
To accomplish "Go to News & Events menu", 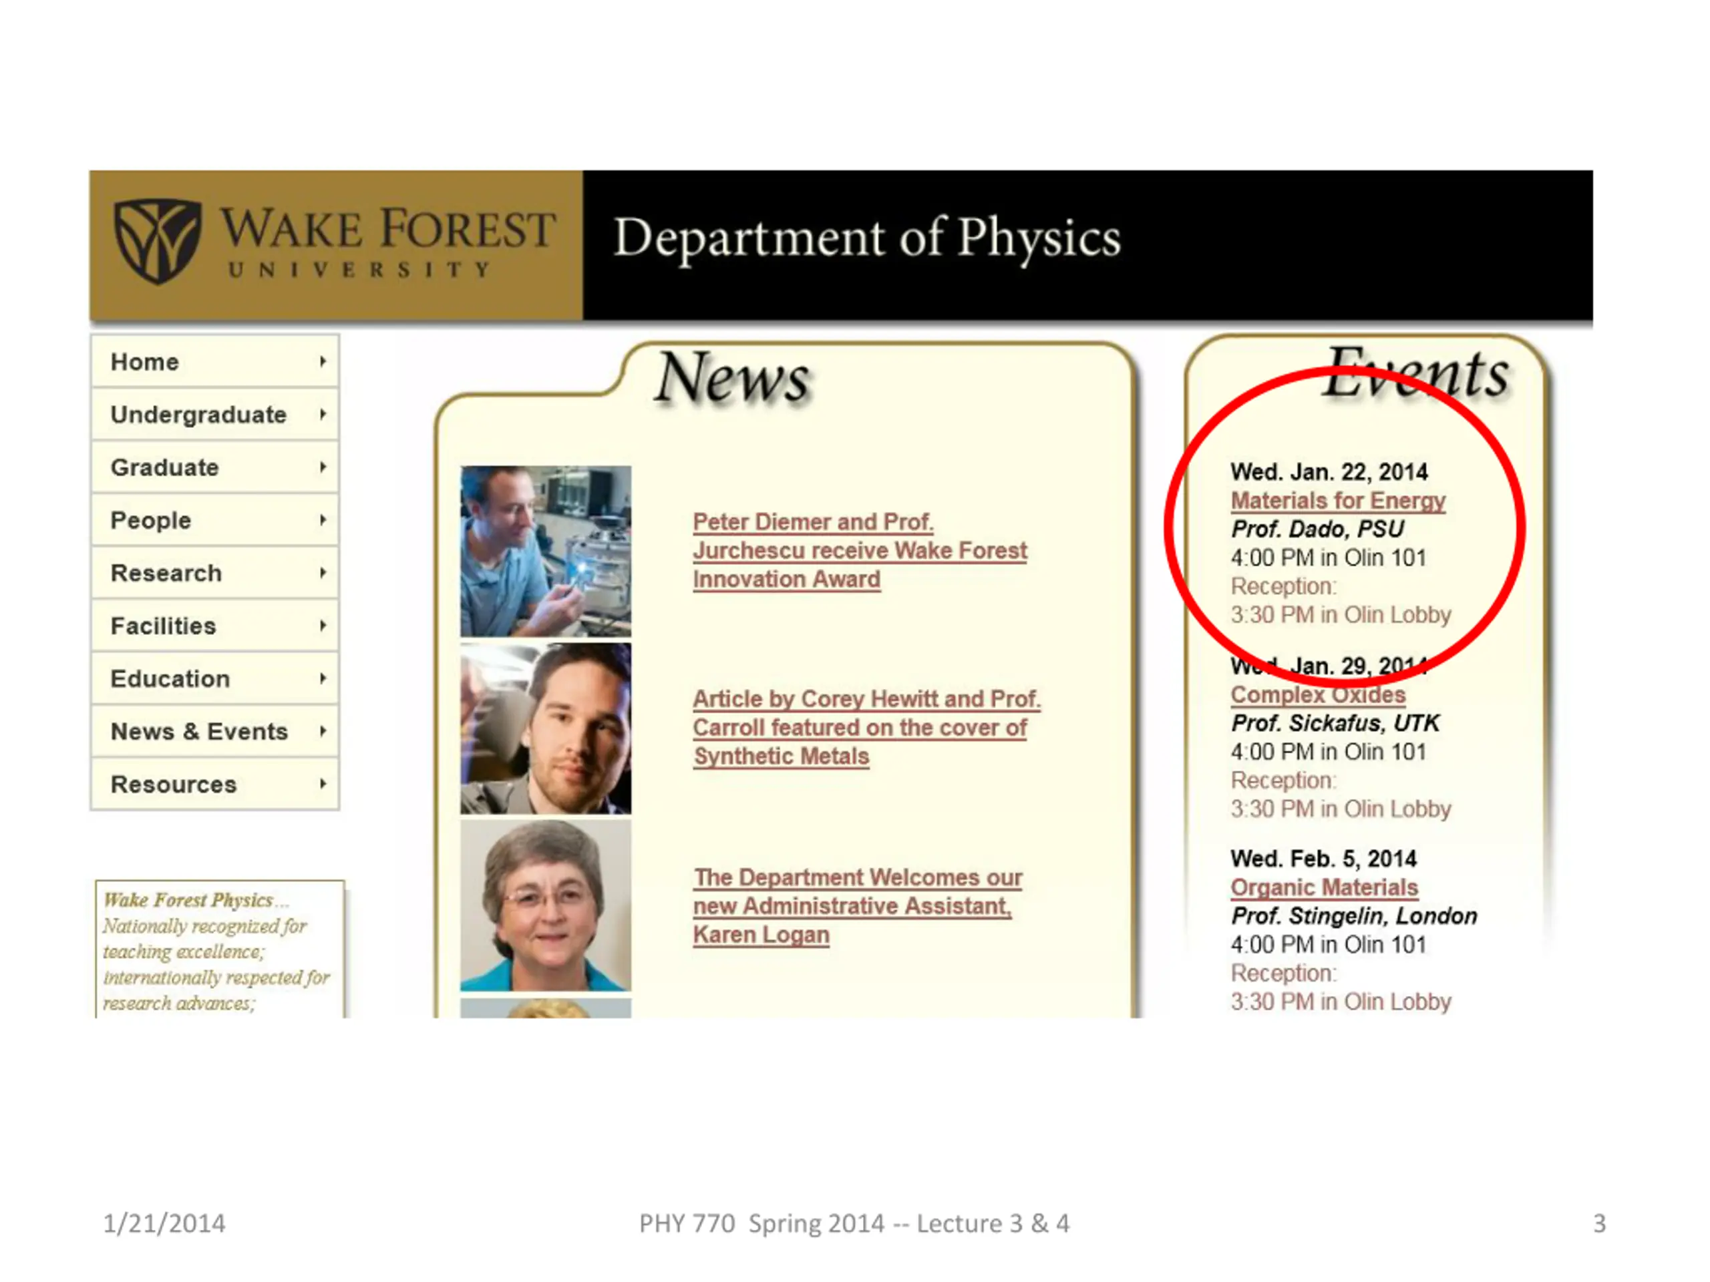I will [x=200, y=731].
